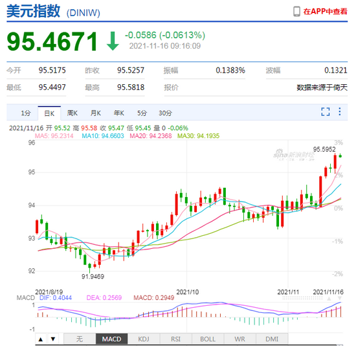Click the dotted range slider below the chart

302,298
